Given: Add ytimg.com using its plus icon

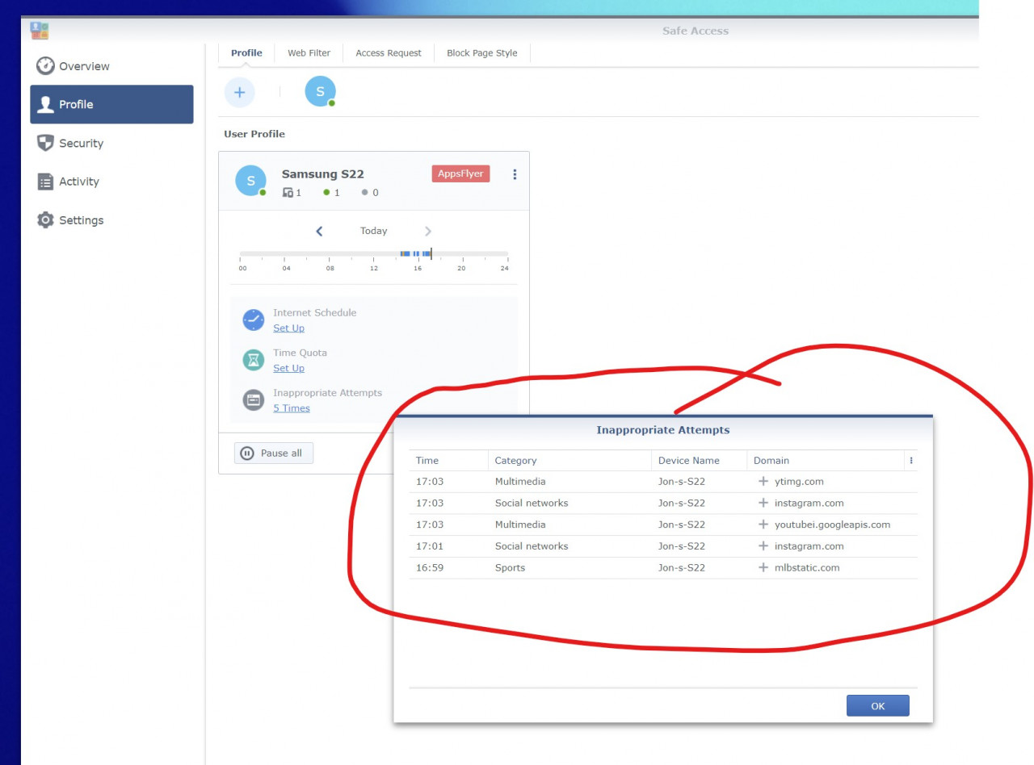Looking at the screenshot, I should (763, 481).
